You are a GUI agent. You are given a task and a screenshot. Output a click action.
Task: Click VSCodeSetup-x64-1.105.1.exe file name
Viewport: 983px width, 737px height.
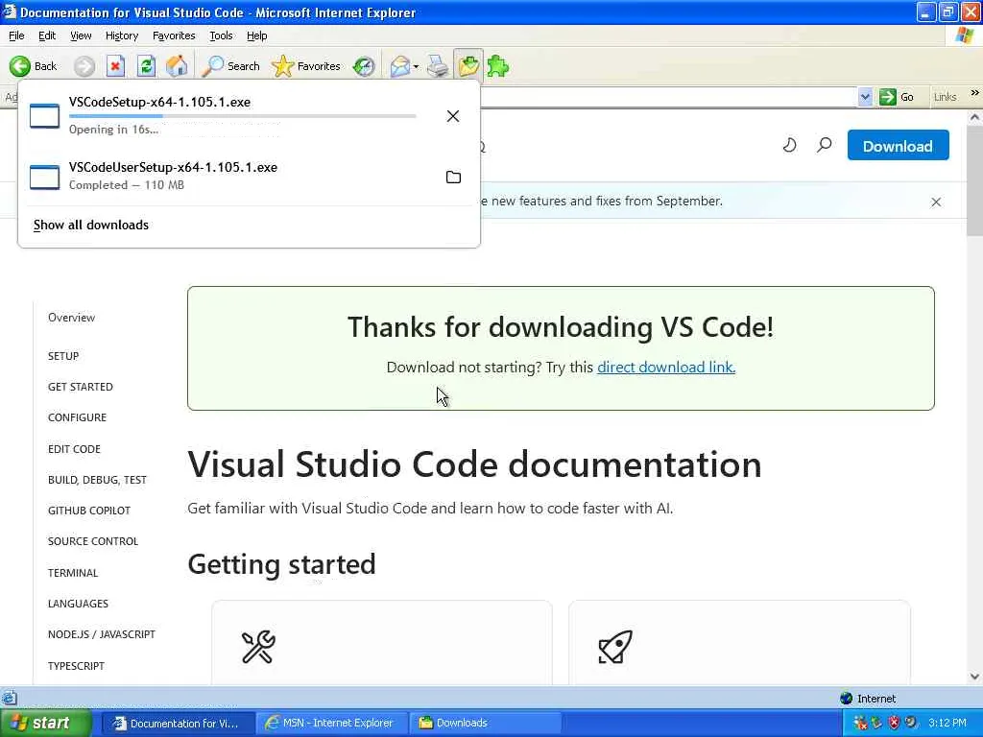pyautogui.click(x=160, y=102)
